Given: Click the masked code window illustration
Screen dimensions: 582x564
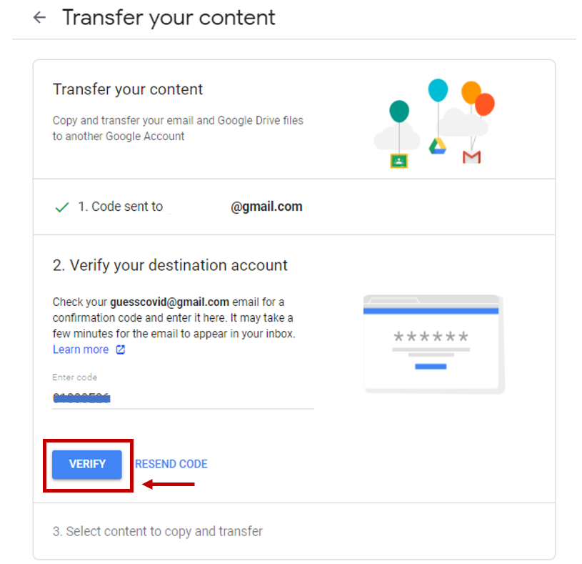Looking at the screenshot, I should point(431,343).
